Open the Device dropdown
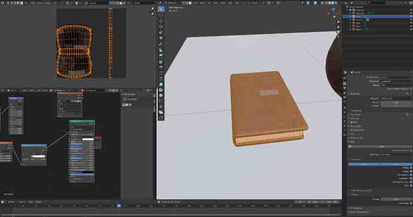Viewport: 413px width, 217px height. pyautogui.click(x=396, y=85)
